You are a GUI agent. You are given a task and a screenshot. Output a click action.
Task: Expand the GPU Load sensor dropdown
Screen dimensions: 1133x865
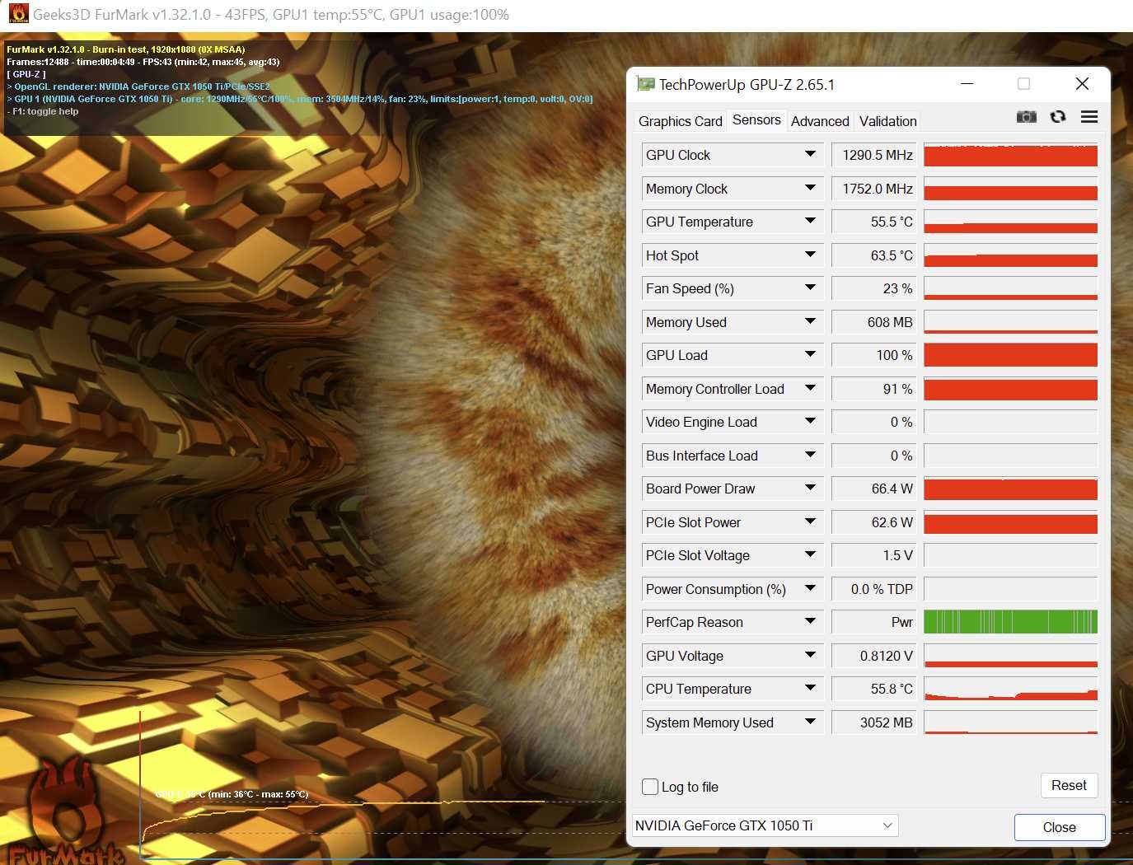[x=811, y=354]
